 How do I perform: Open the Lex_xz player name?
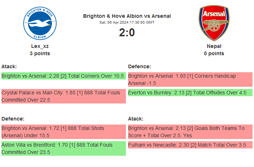40,46
